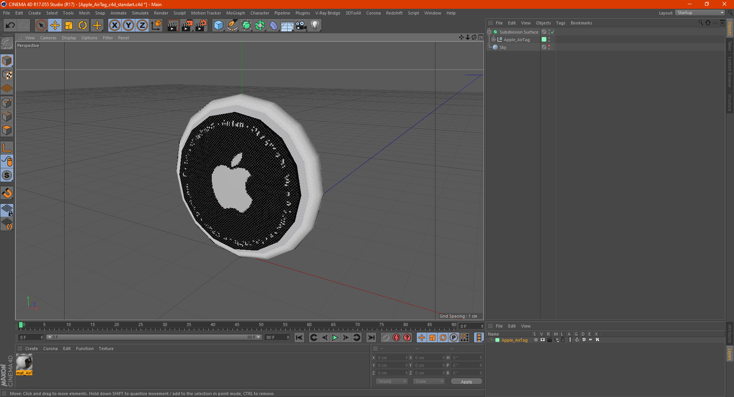Add Subdivision Surface generator icon
Image resolution: width=734 pixels, height=397 pixels.
[246, 26]
